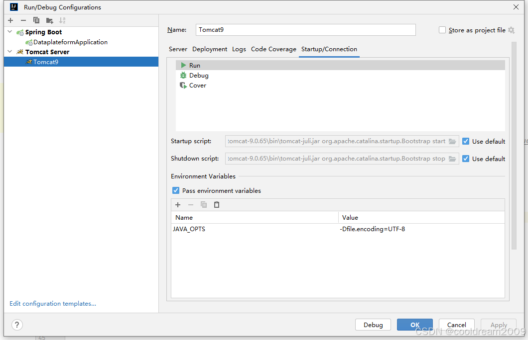The width and height of the screenshot is (528, 340).
Task: Select the Cover startup mode
Action: coord(340,85)
